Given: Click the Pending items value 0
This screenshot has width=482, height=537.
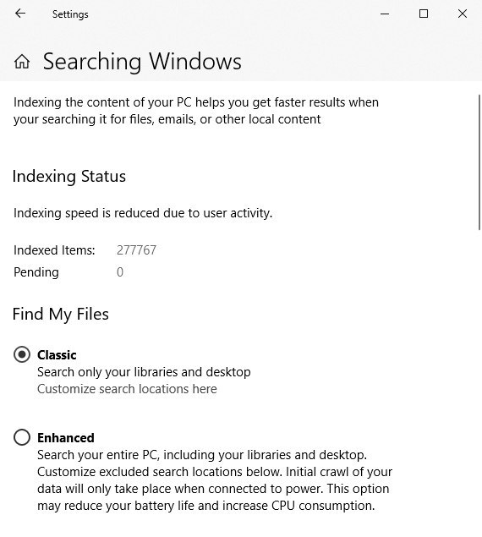Looking at the screenshot, I should click(120, 272).
